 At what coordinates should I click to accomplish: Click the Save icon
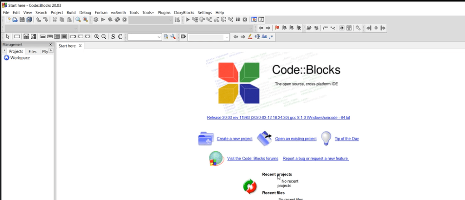coord(22,20)
